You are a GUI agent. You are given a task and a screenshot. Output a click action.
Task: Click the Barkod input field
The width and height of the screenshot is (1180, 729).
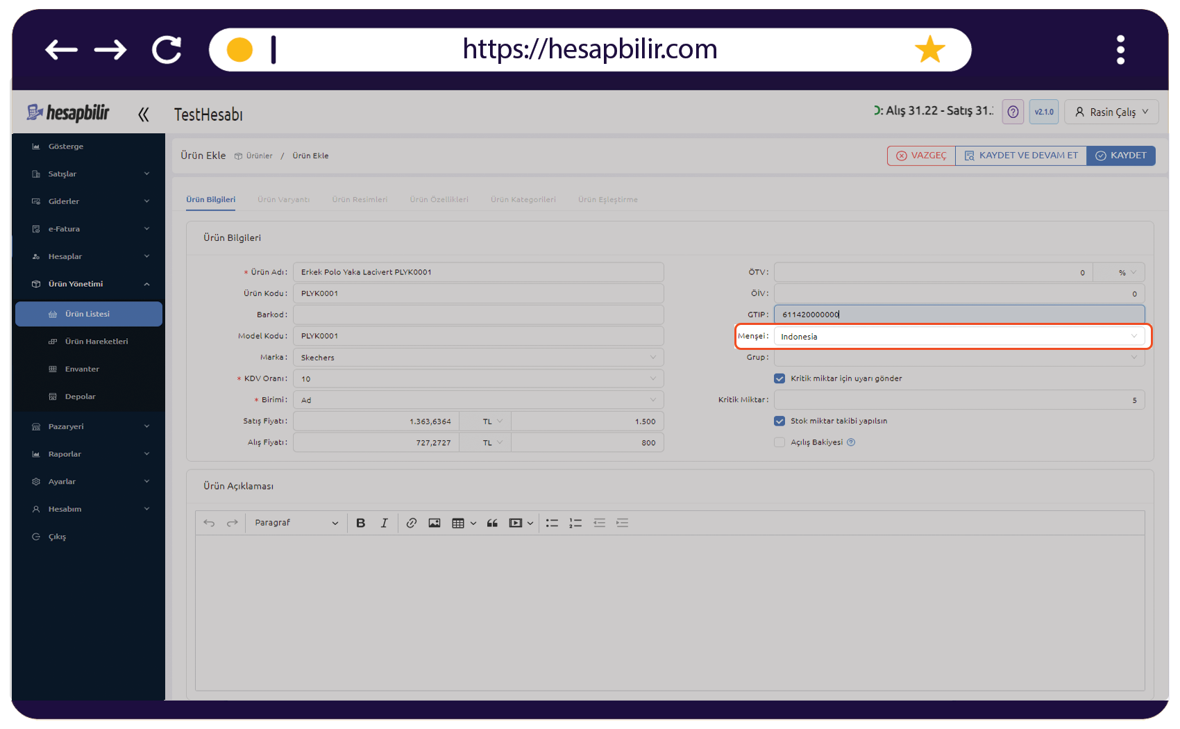[x=478, y=315]
